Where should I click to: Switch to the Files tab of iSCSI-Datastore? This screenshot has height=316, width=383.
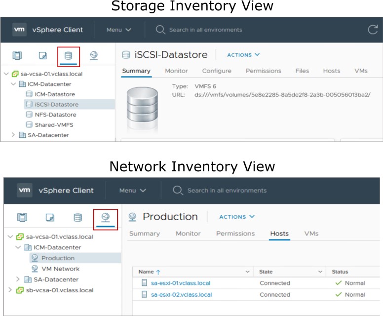pos(302,71)
